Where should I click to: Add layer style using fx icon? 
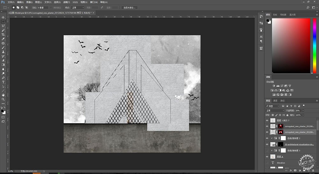coord(291,170)
